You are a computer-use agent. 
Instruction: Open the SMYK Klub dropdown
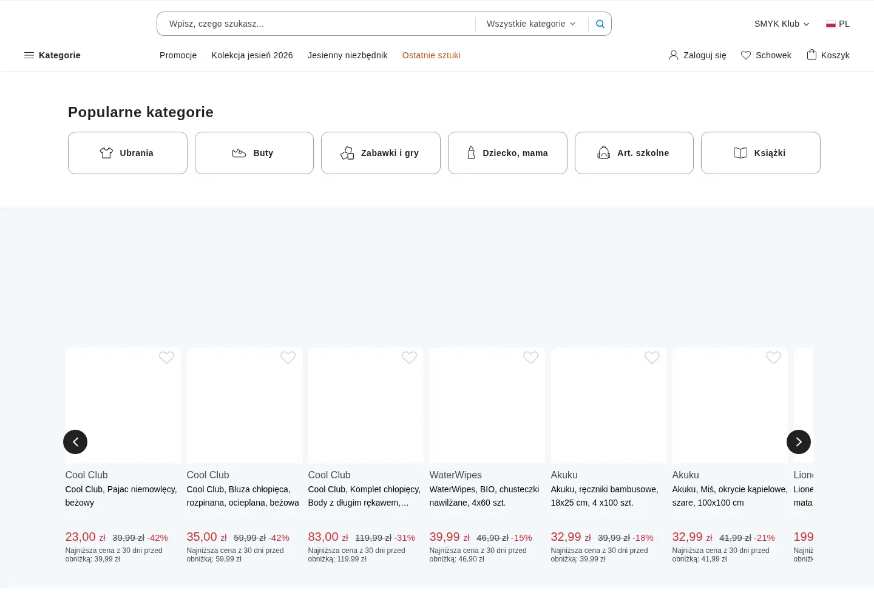coord(782,24)
